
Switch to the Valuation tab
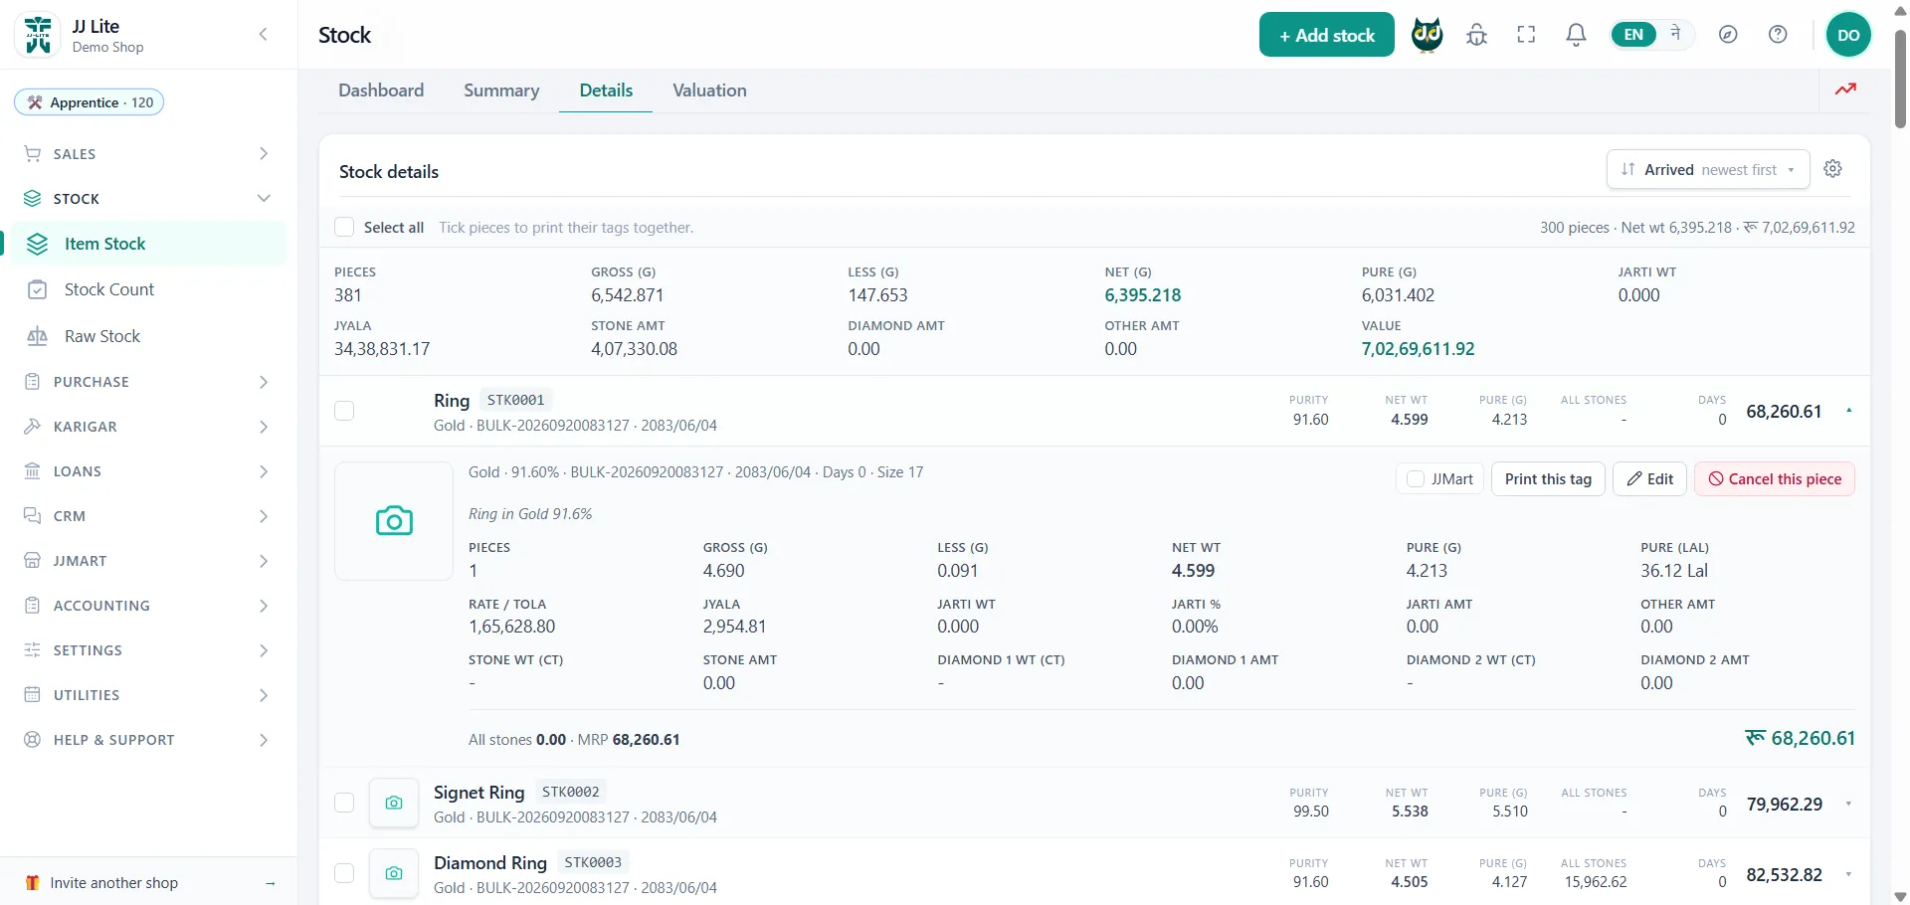click(709, 90)
